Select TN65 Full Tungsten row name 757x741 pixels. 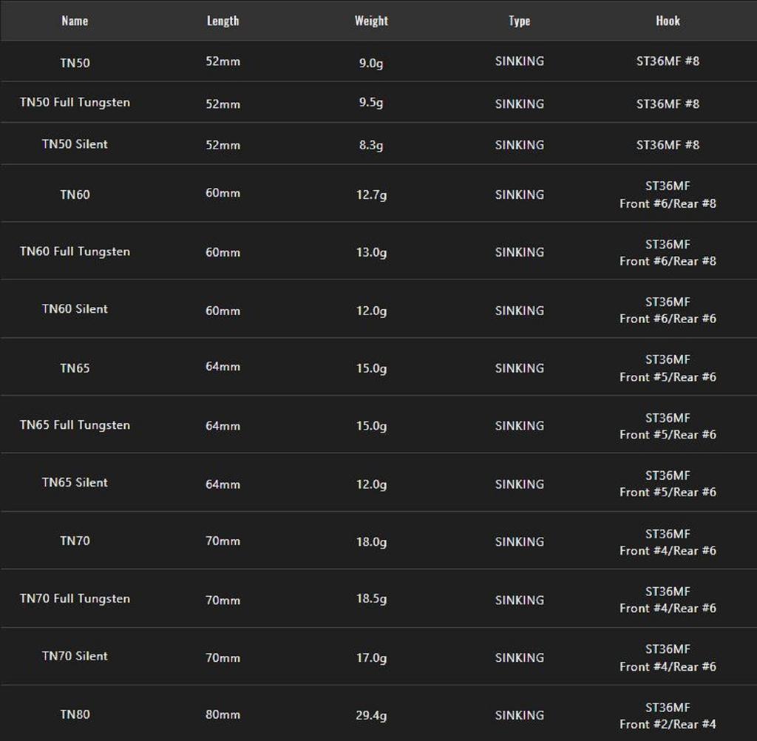75,425
